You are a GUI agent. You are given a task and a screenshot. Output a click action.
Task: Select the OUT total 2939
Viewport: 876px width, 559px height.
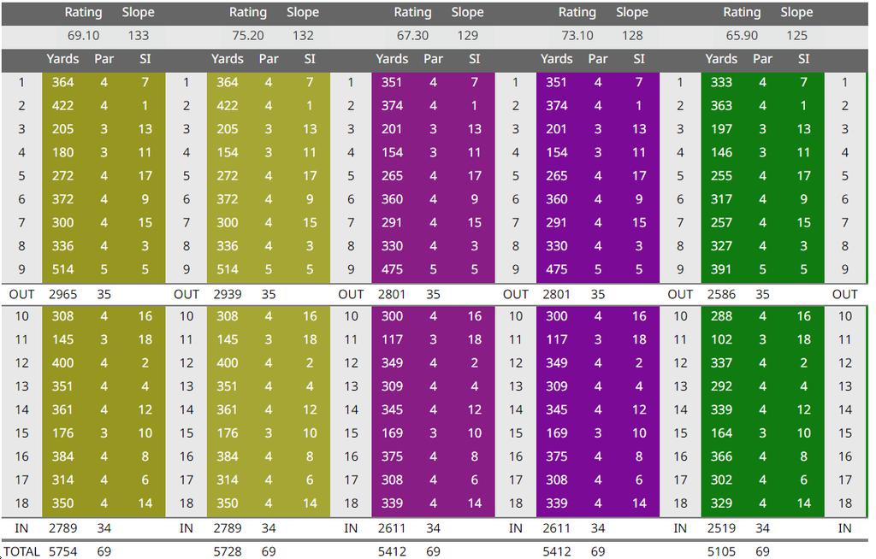click(228, 294)
